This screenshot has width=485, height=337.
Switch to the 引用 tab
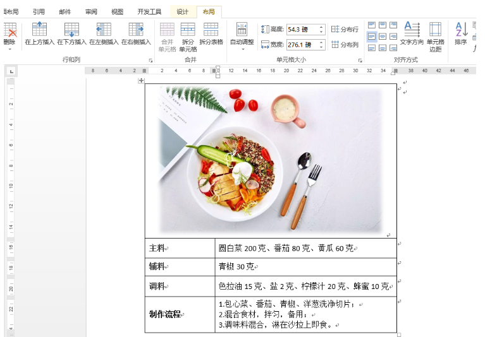pyautogui.click(x=39, y=12)
